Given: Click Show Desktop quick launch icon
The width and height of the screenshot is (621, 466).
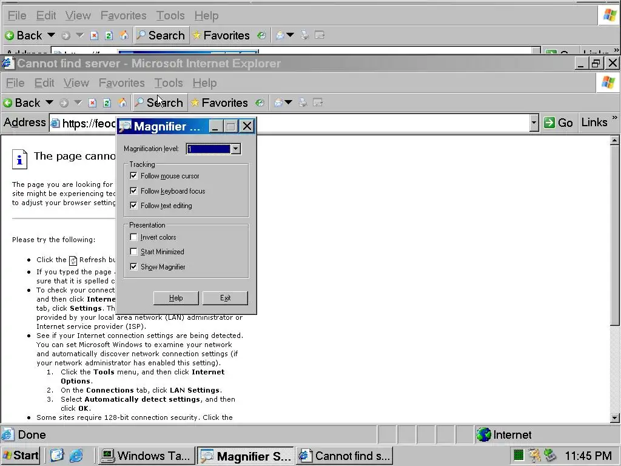Looking at the screenshot, I should [x=56, y=456].
